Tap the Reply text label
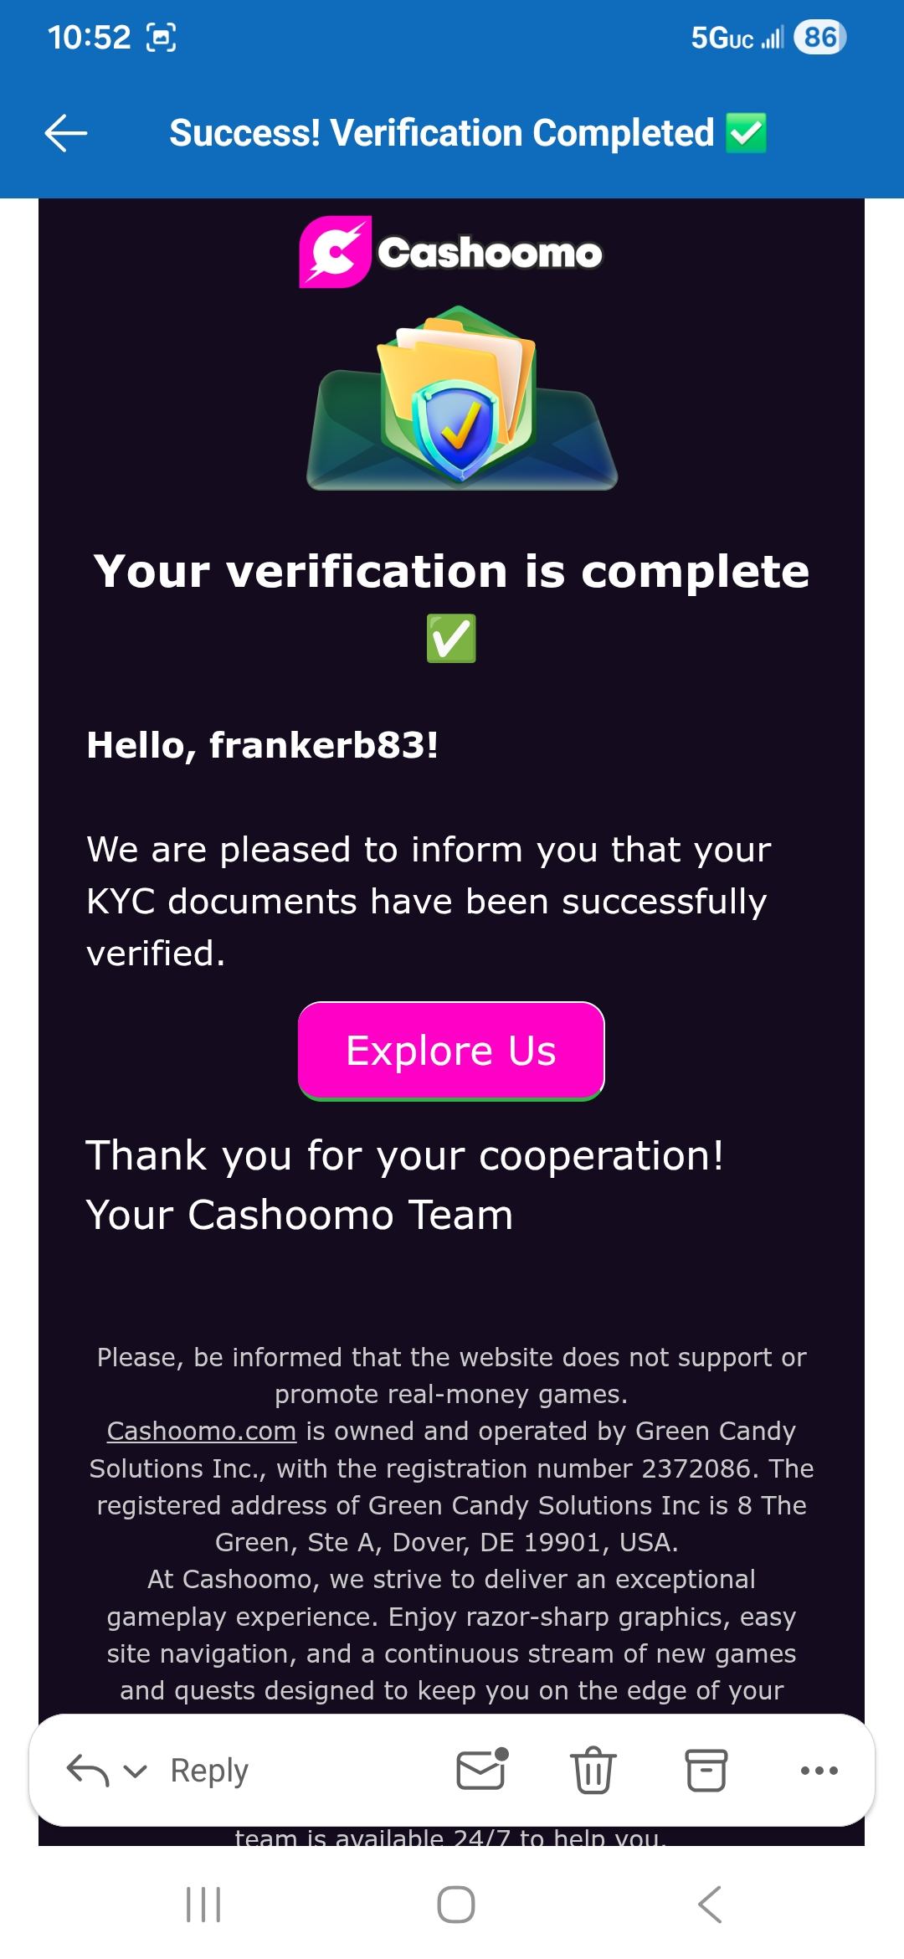Screen dimensions: 904x1959 (209, 1770)
